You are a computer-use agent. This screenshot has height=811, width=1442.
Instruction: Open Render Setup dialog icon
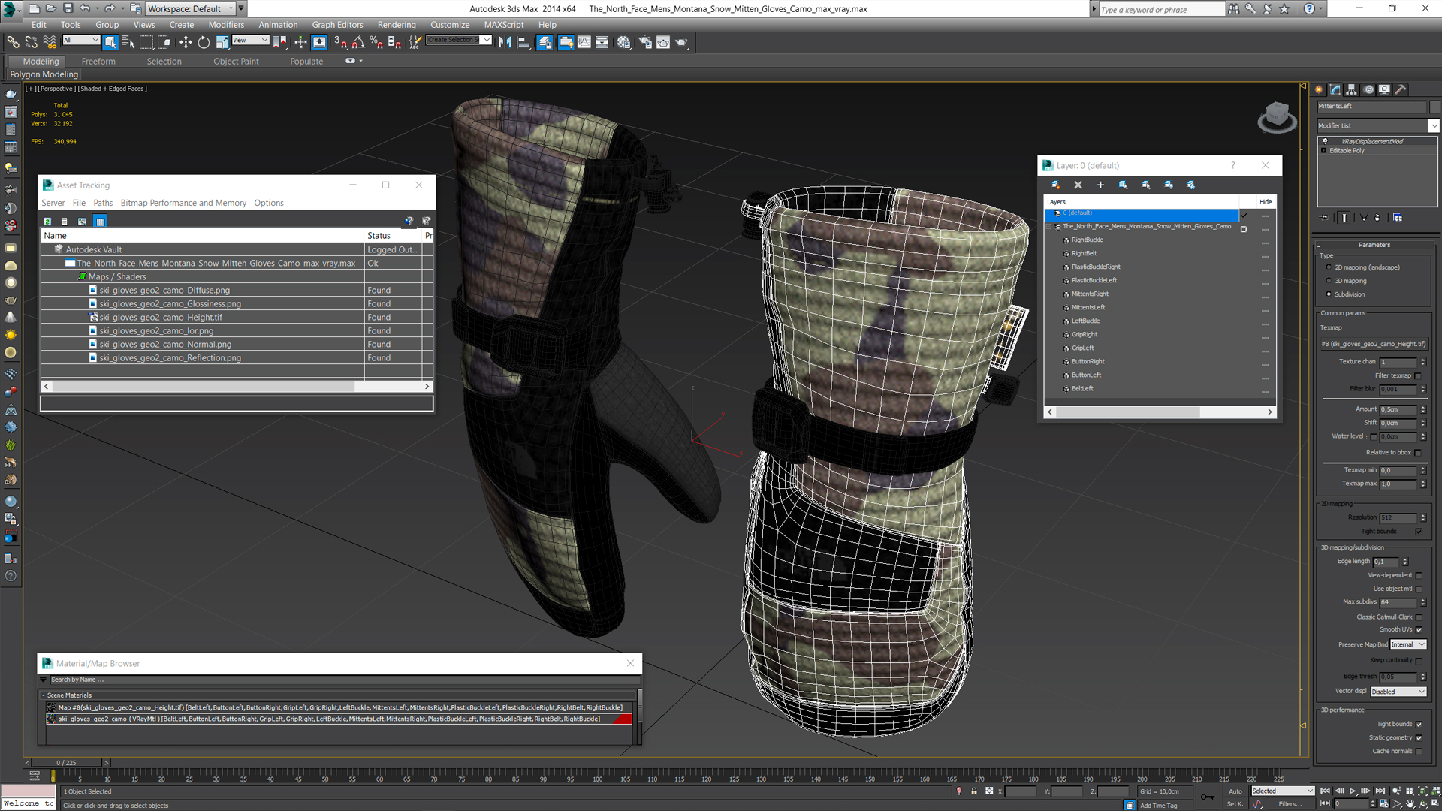[x=645, y=42]
